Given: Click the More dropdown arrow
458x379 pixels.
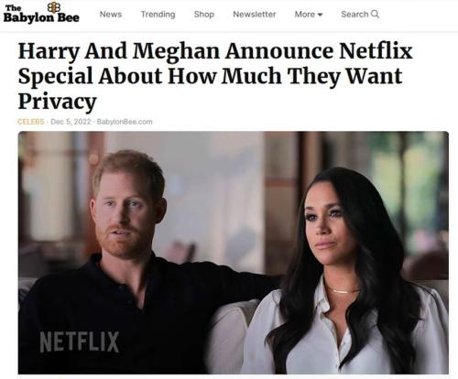Looking at the screenshot, I should (x=320, y=15).
